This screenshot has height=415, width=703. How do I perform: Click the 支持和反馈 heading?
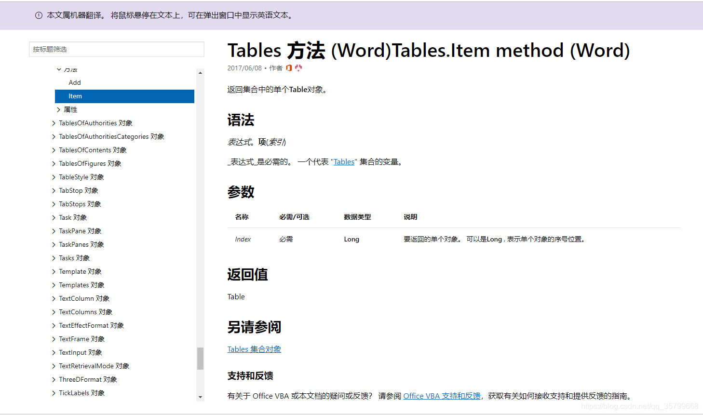250,375
